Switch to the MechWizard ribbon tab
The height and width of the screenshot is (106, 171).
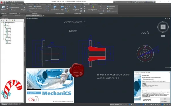point(94,4)
